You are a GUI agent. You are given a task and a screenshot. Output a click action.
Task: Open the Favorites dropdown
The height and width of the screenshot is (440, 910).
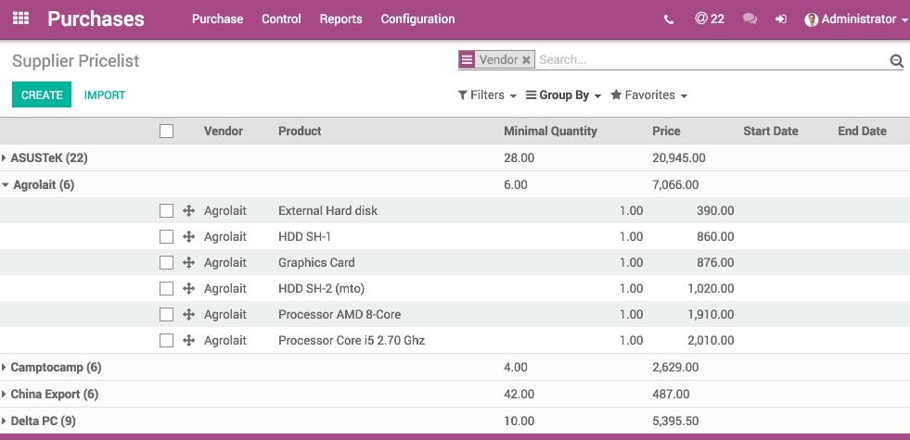(x=648, y=95)
